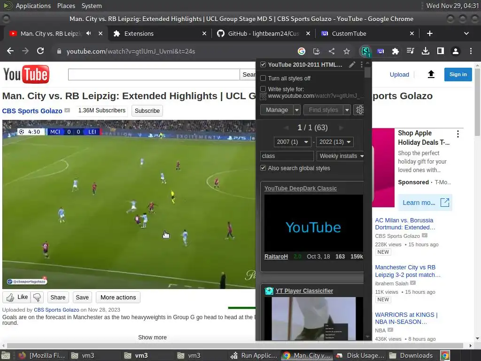This screenshot has height=361, width=481.
Task: Click the Save button under video
Action: pyautogui.click(x=82, y=297)
